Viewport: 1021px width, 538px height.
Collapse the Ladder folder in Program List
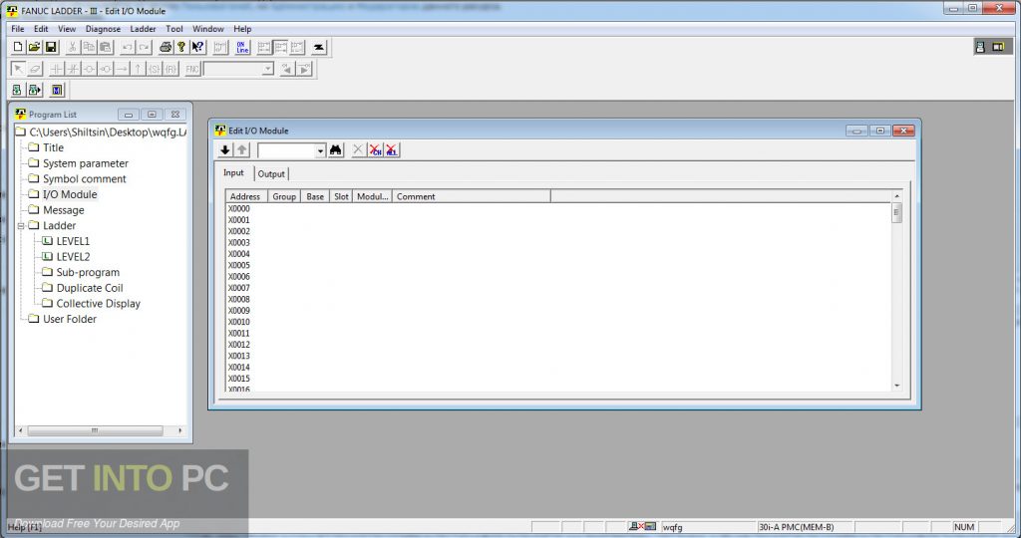click(x=21, y=226)
